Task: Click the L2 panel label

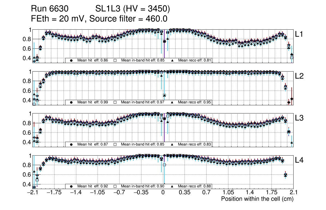Action: (x=300, y=76)
